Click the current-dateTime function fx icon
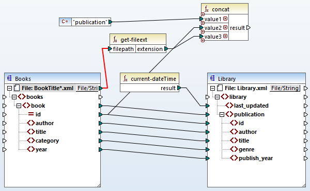The height and width of the screenshot is (191, 310). pos(126,79)
